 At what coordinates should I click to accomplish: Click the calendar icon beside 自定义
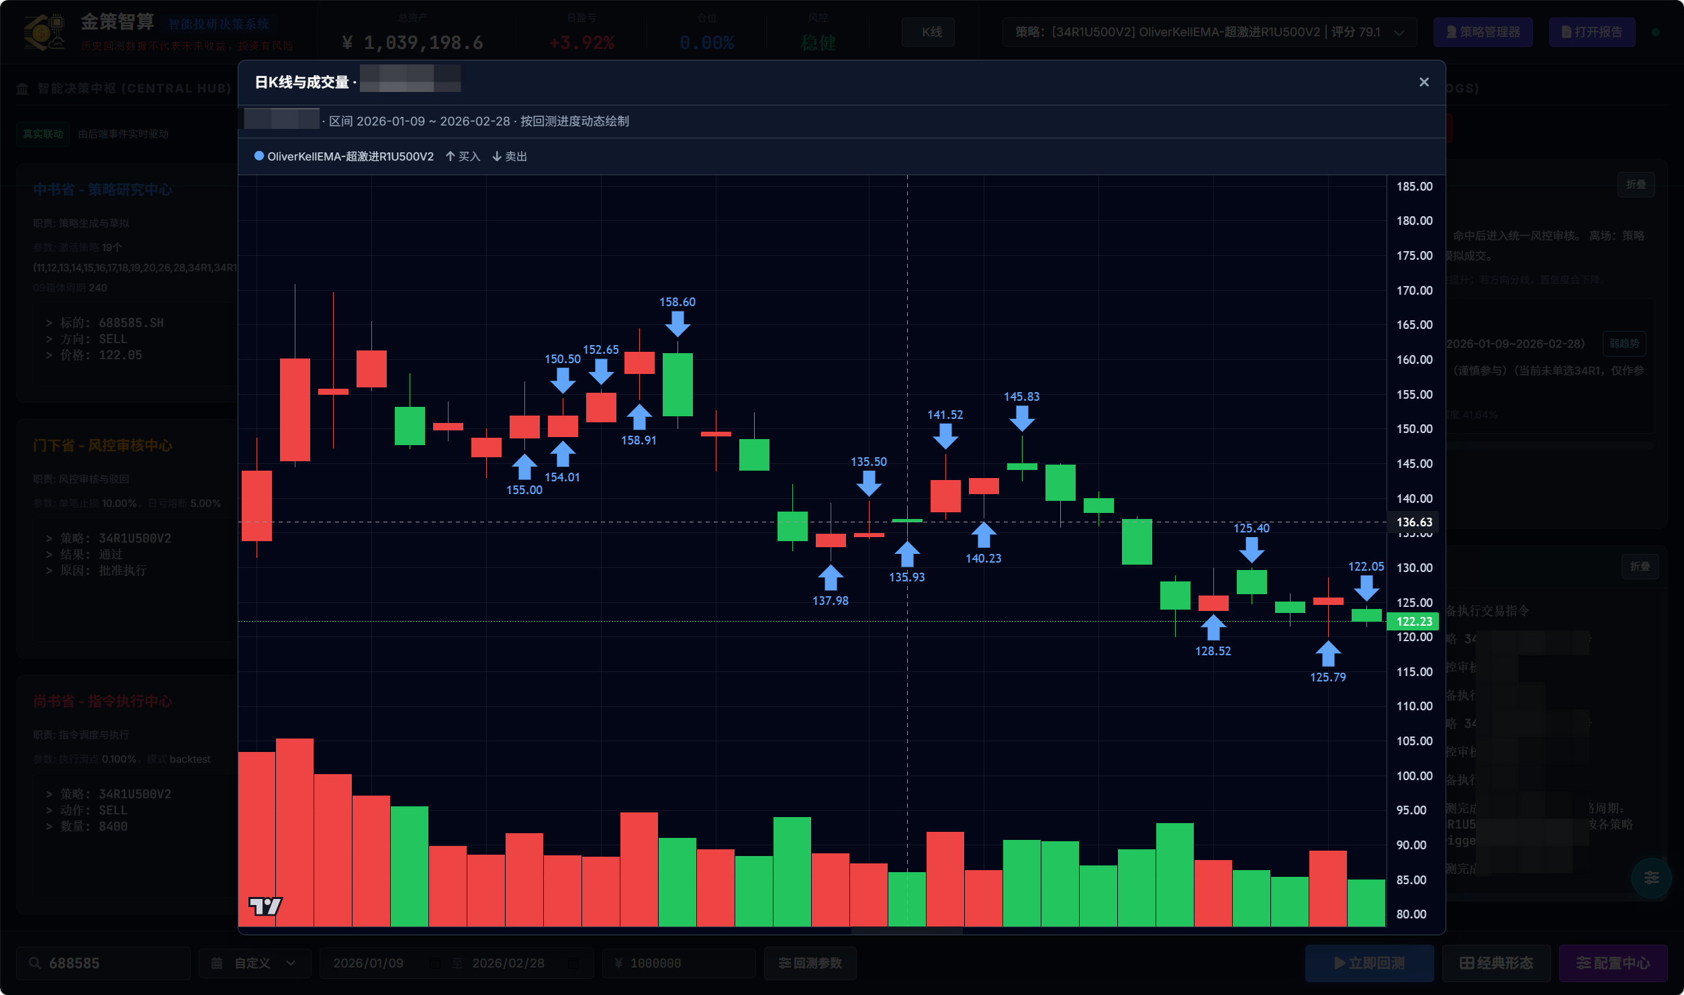217,963
